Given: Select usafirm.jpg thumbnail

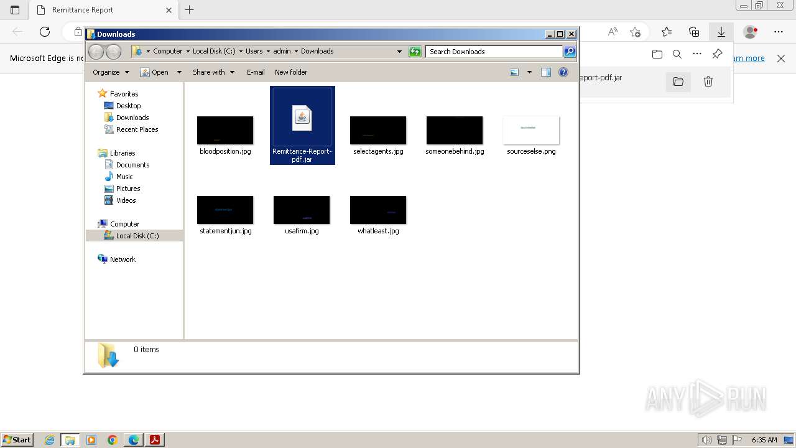Looking at the screenshot, I should tap(302, 210).
